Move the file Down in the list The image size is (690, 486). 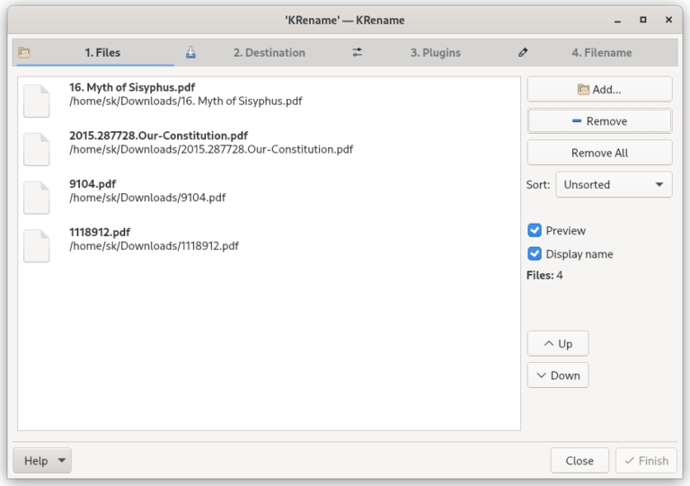pyautogui.click(x=557, y=376)
